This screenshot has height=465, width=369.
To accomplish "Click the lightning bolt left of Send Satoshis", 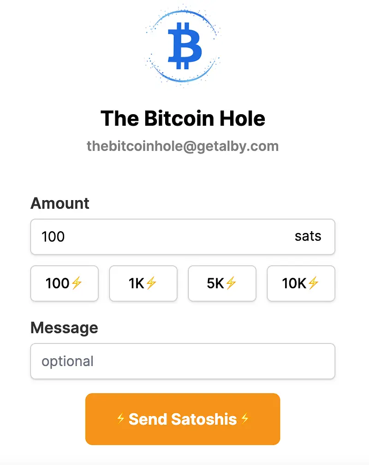I will (121, 419).
